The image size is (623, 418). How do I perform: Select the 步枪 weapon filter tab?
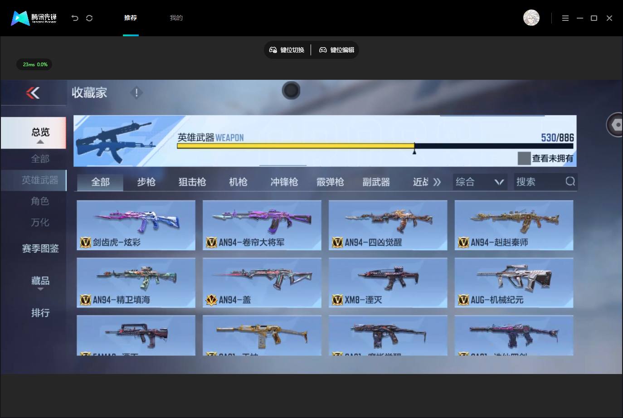146,182
